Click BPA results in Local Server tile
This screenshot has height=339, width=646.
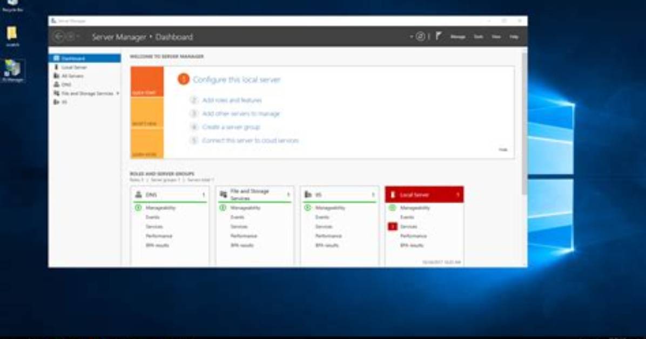(x=412, y=246)
